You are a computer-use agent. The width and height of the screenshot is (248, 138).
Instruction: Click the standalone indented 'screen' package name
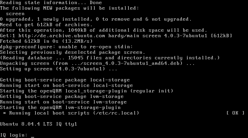tap(15, 13)
